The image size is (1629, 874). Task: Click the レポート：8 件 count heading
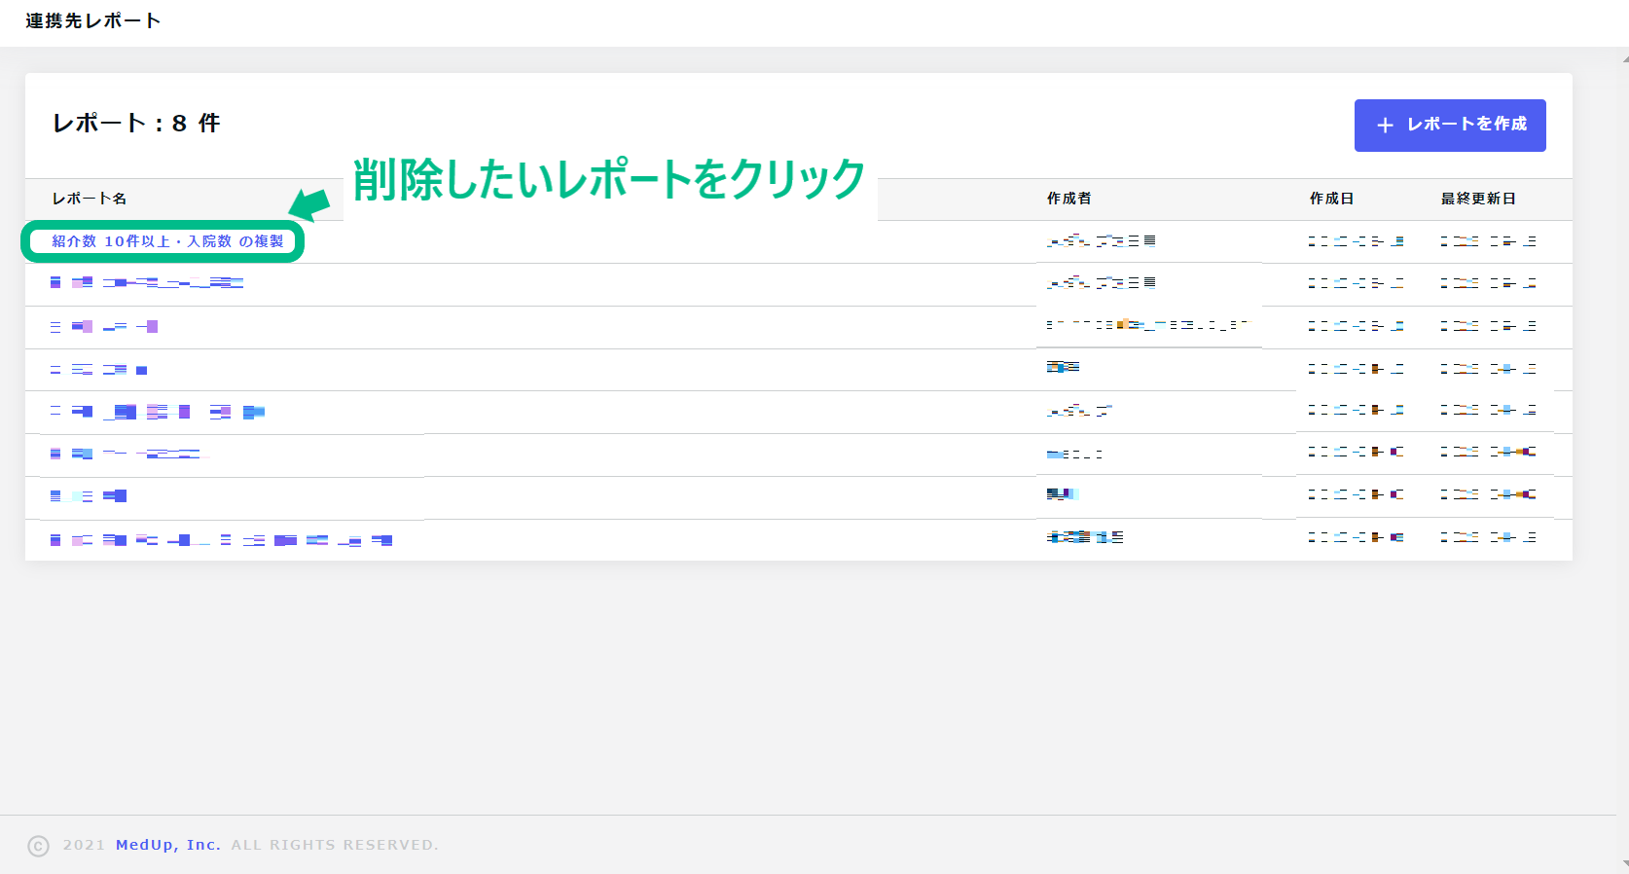coord(136,124)
